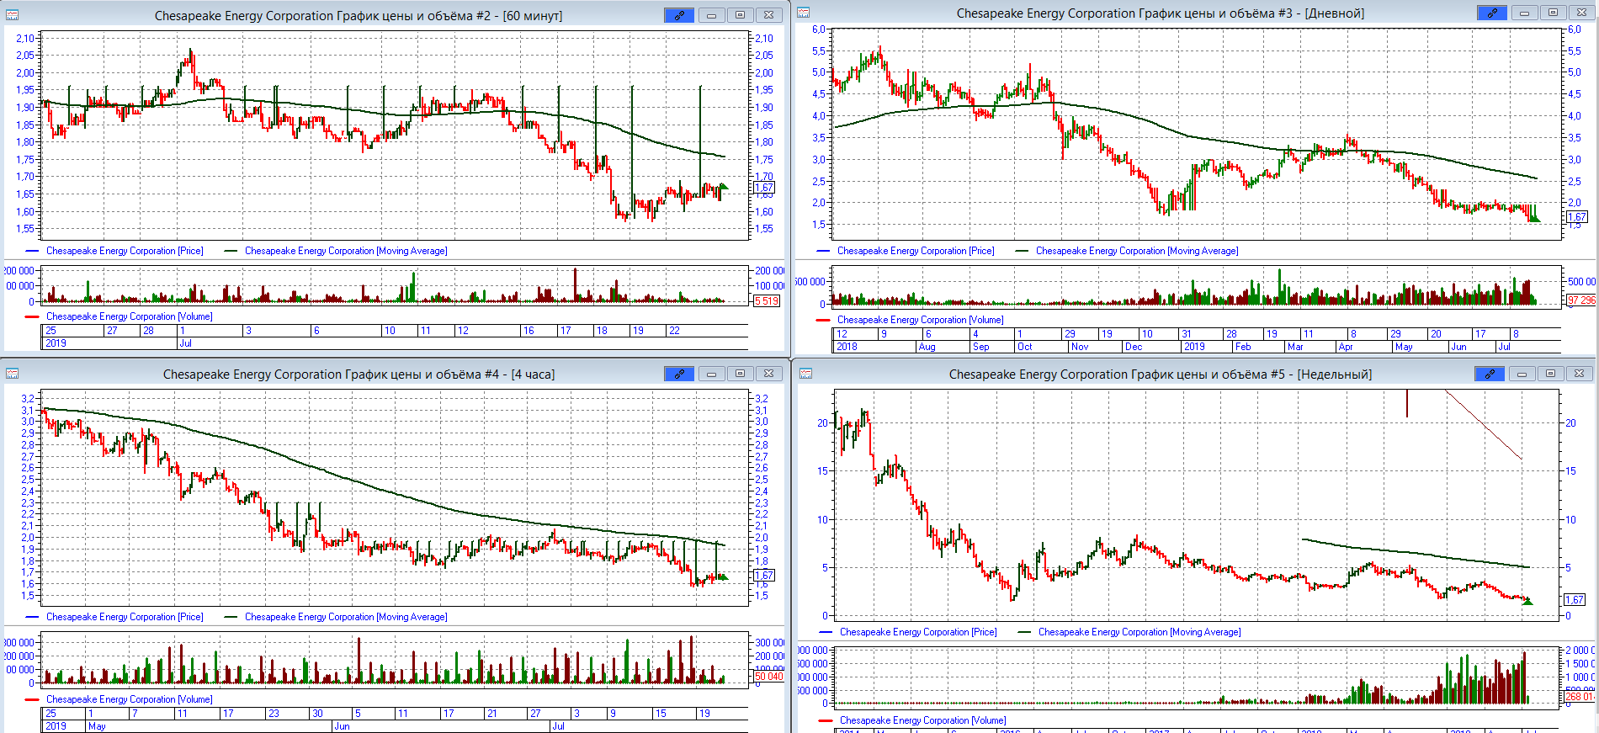Click Volume legend label in weekly chart
The height and width of the screenshot is (733, 1599).
point(922,720)
